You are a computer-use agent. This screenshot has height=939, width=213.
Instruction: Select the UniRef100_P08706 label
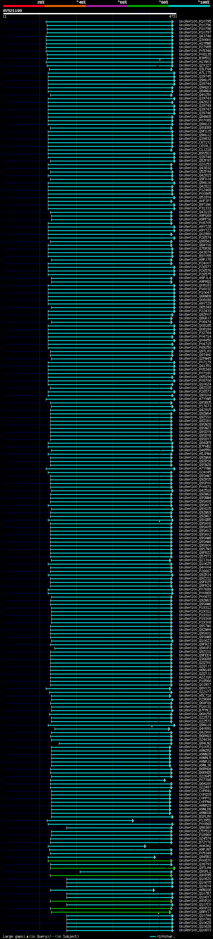195,380
